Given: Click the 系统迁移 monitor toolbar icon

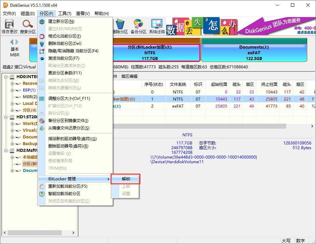Looking at the screenshot, I should (156, 24).
